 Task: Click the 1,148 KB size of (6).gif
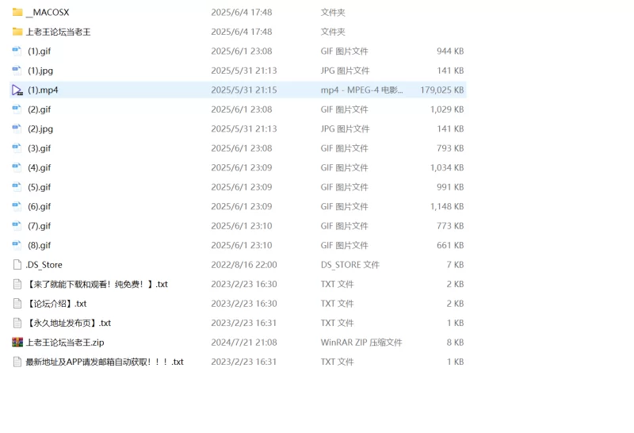click(x=447, y=206)
